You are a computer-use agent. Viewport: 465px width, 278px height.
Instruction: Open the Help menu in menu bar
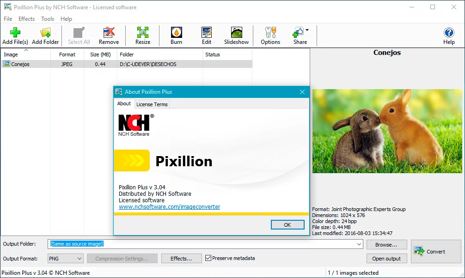point(66,18)
